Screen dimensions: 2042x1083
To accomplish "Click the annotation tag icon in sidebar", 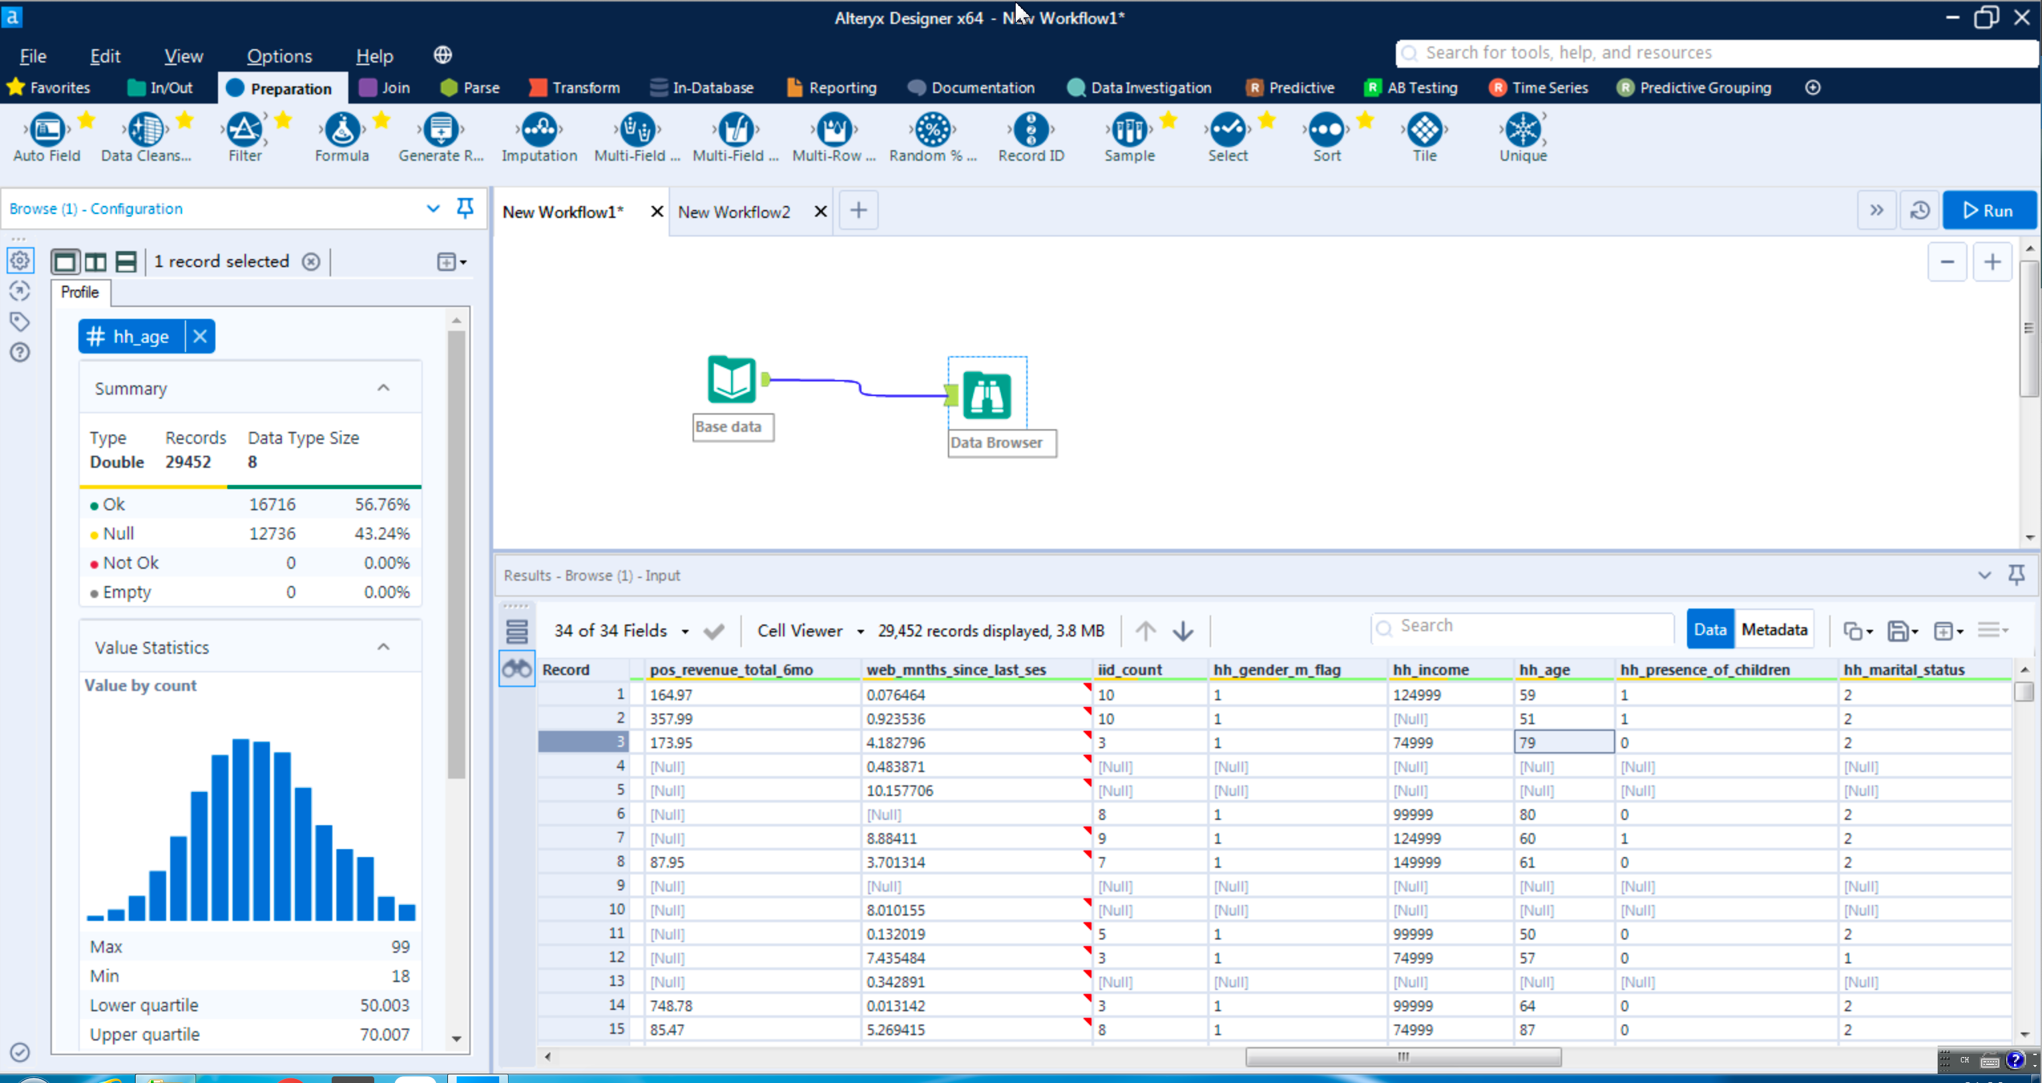I will click(20, 322).
